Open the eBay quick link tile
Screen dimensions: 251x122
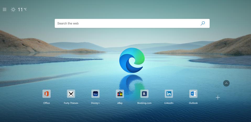(x=120, y=94)
